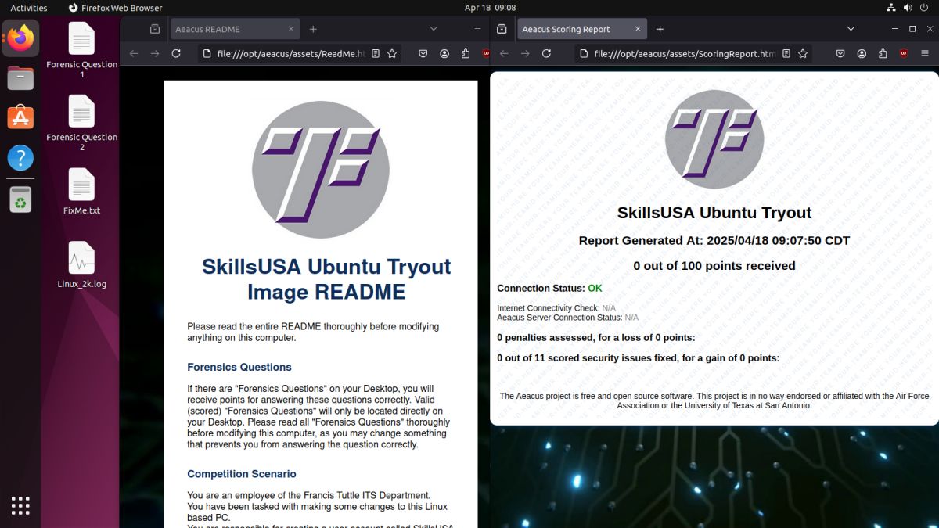Open the Activities overview
Image resolution: width=939 pixels, height=528 pixels.
[x=29, y=8]
